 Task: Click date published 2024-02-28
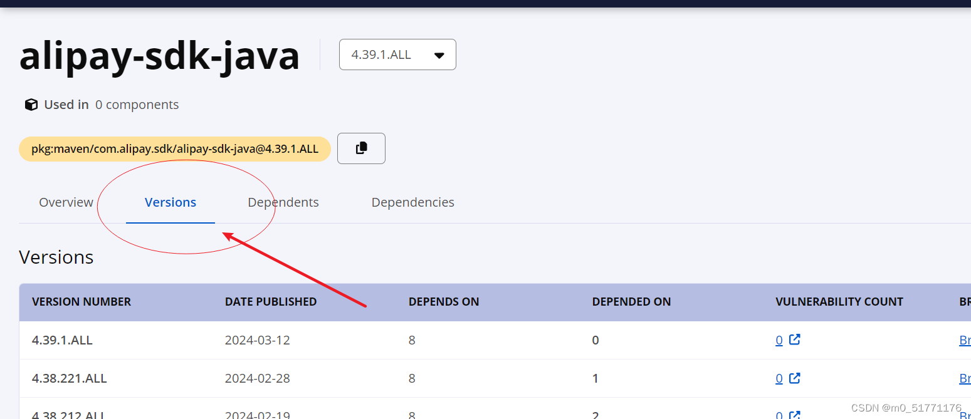point(258,378)
